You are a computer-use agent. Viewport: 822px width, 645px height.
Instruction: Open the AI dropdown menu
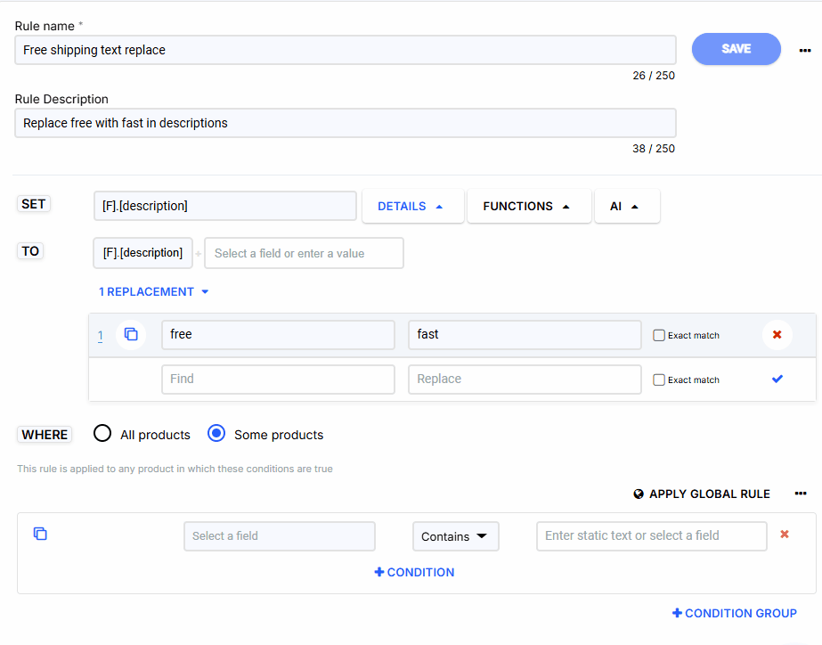point(626,206)
